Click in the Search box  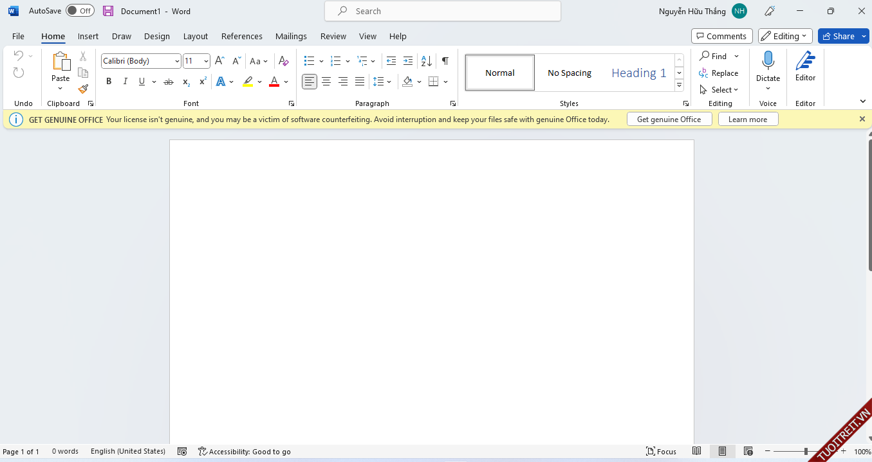(x=443, y=11)
